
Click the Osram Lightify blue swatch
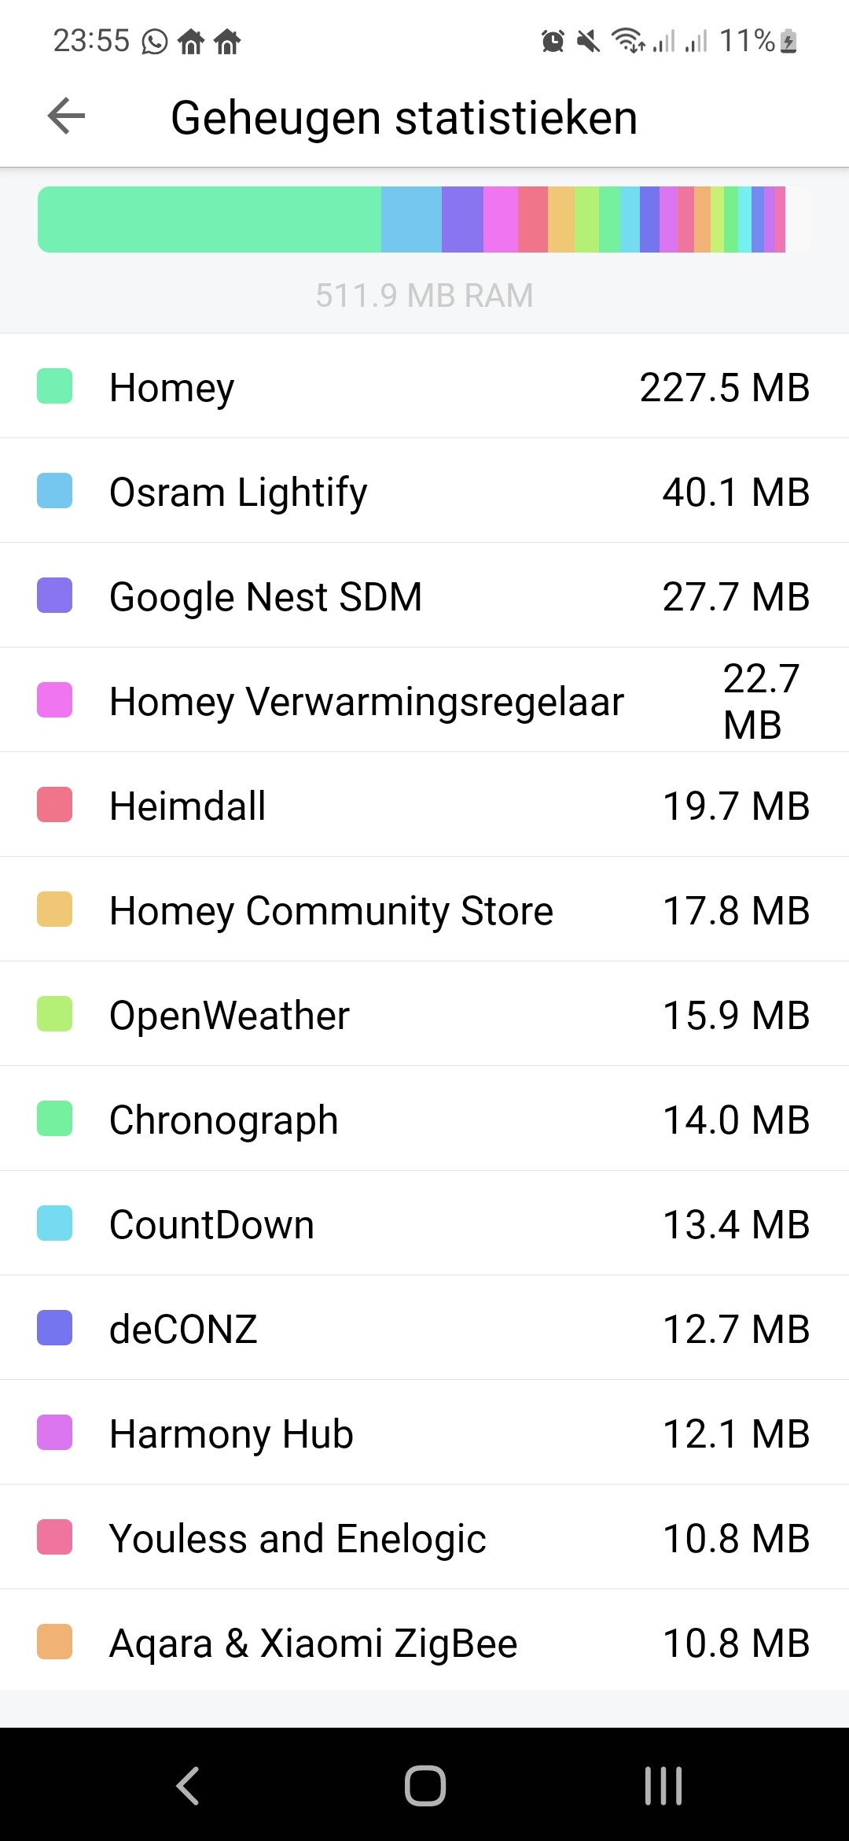55,491
